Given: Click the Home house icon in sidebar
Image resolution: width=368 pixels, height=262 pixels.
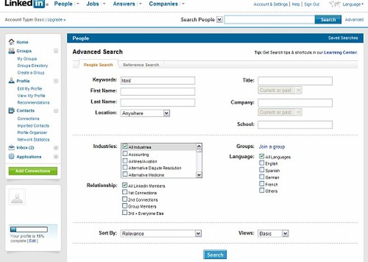Looking at the screenshot, I should click(12, 42).
